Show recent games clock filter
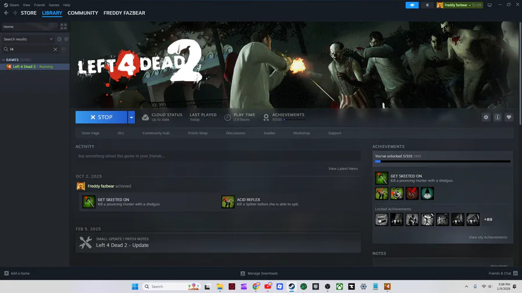This screenshot has width=522, height=293. point(59,39)
